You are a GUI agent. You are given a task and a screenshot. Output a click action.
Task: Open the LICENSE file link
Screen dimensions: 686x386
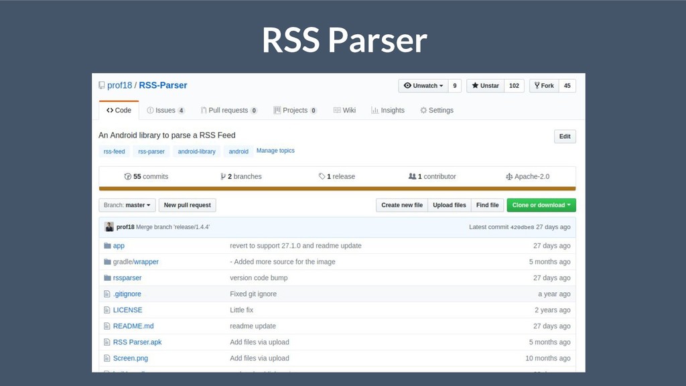128,310
